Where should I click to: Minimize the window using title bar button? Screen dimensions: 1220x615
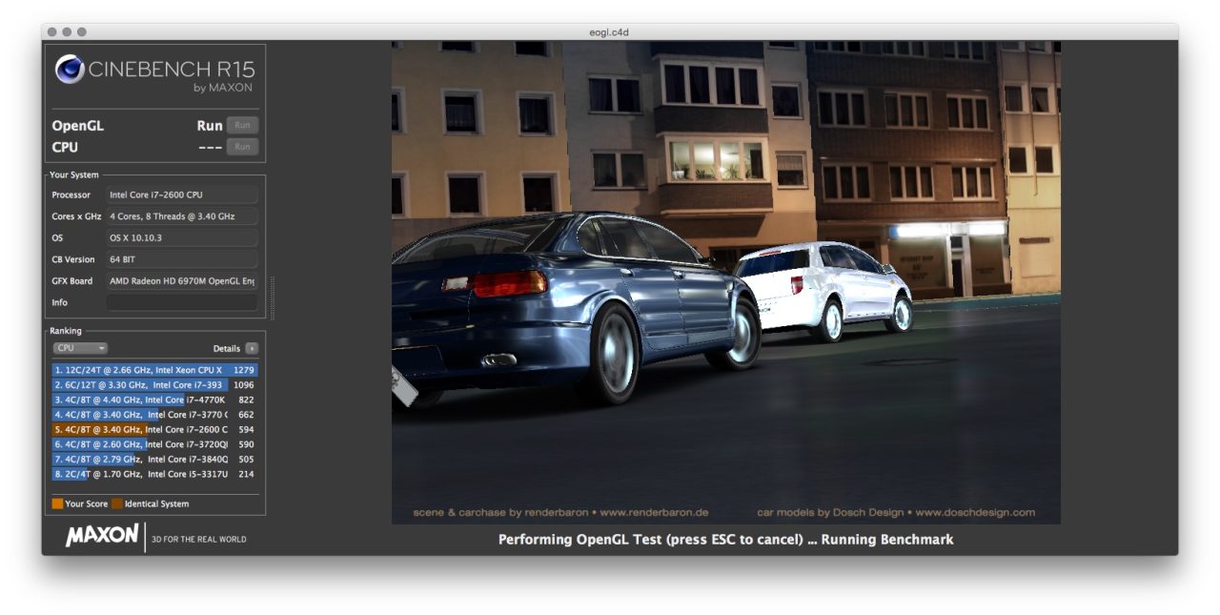(68, 31)
